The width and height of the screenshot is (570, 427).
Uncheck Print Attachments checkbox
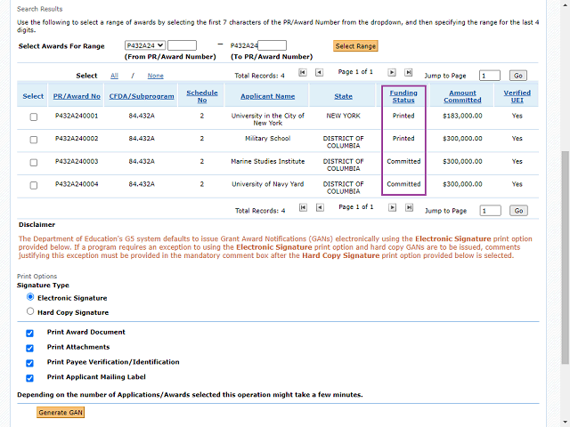click(30, 348)
